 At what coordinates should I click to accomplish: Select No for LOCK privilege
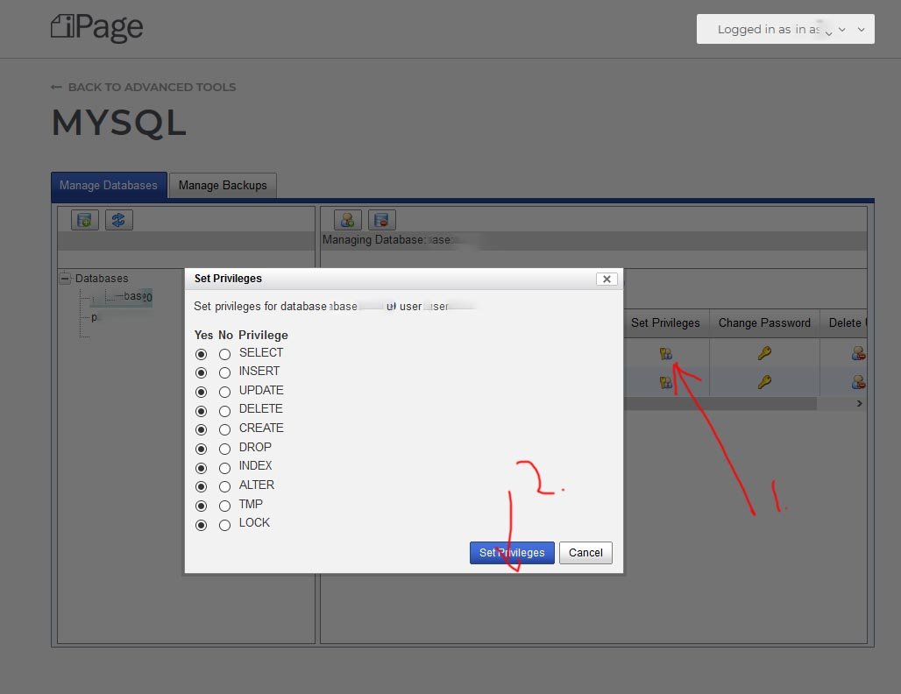click(224, 525)
